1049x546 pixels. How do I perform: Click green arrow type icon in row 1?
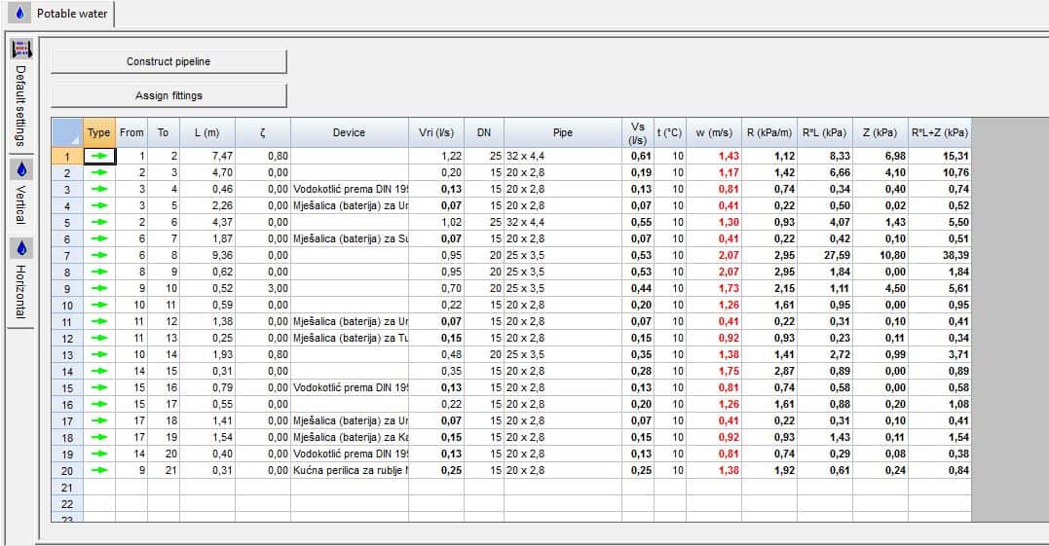click(99, 156)
